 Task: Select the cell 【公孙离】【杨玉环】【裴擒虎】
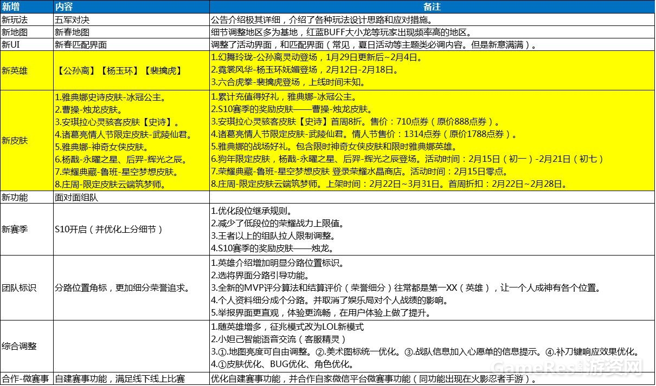click(x=119, y=70)
